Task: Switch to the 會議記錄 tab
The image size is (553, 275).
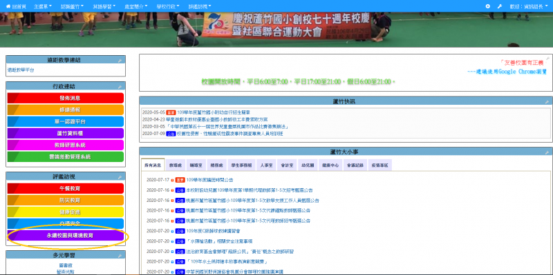Action: point(355,165)
